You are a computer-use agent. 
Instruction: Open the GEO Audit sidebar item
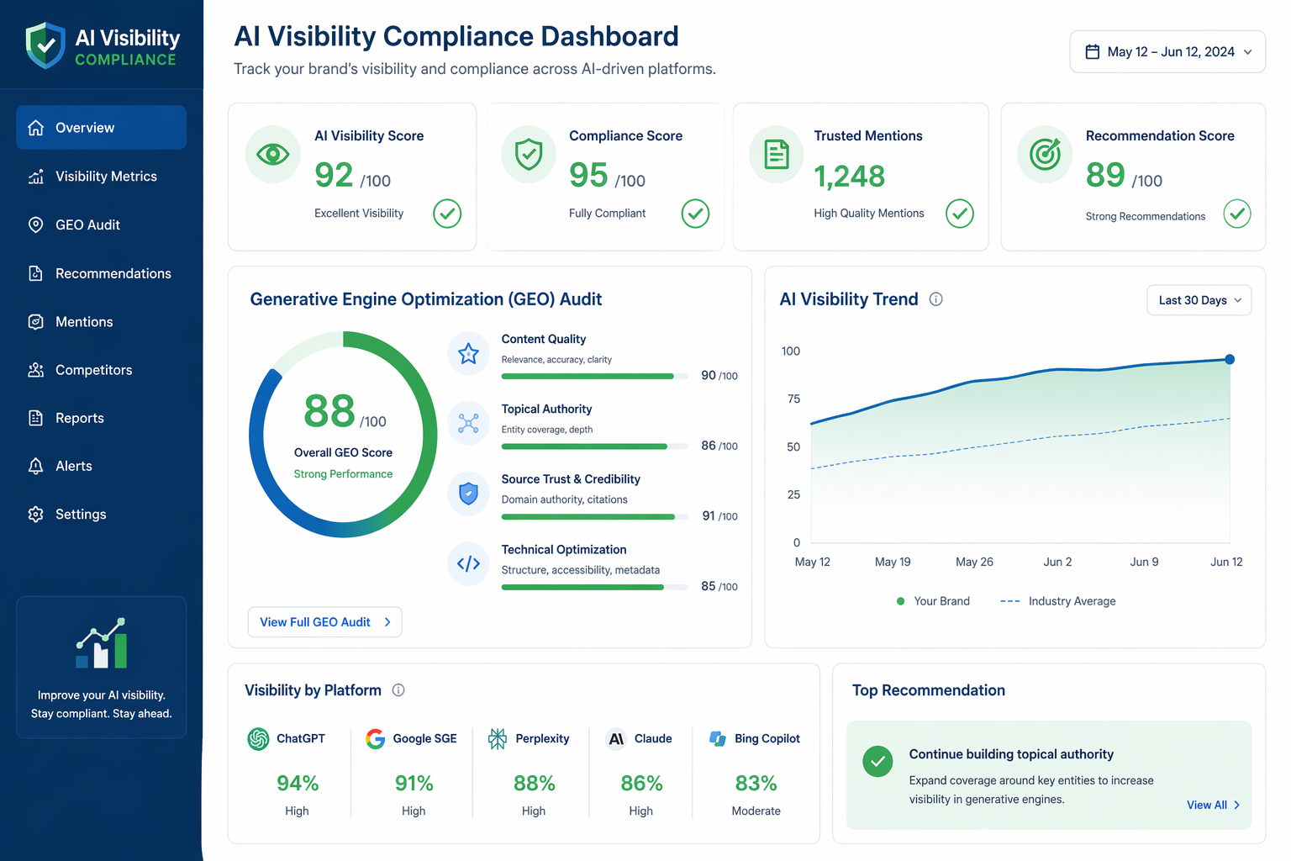tap(101, 224)
